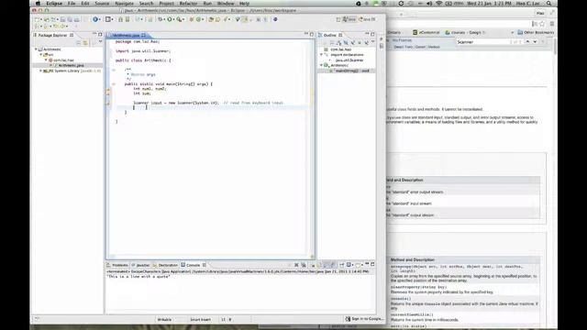Collapse the src folder node
The image size is (587, 330).
[x=40, y=55]
